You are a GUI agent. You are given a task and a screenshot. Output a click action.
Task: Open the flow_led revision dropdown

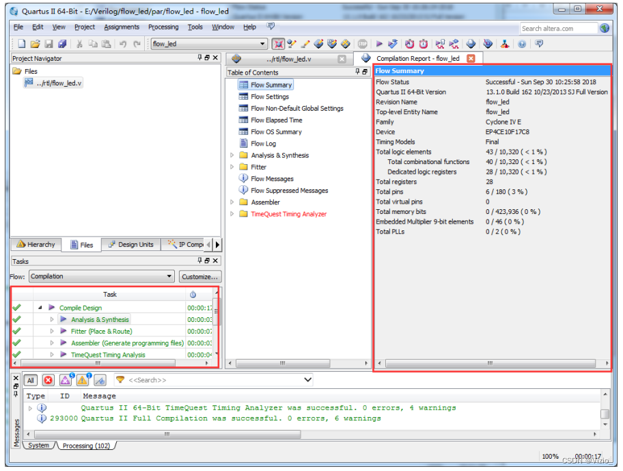(x=262, y=44)
